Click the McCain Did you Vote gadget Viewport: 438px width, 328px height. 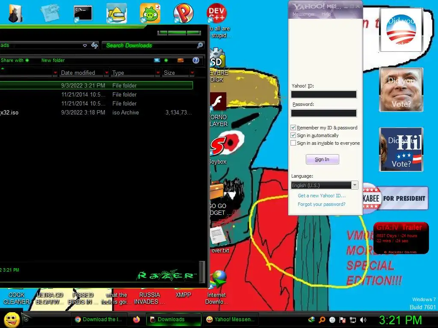click(401, 90)
